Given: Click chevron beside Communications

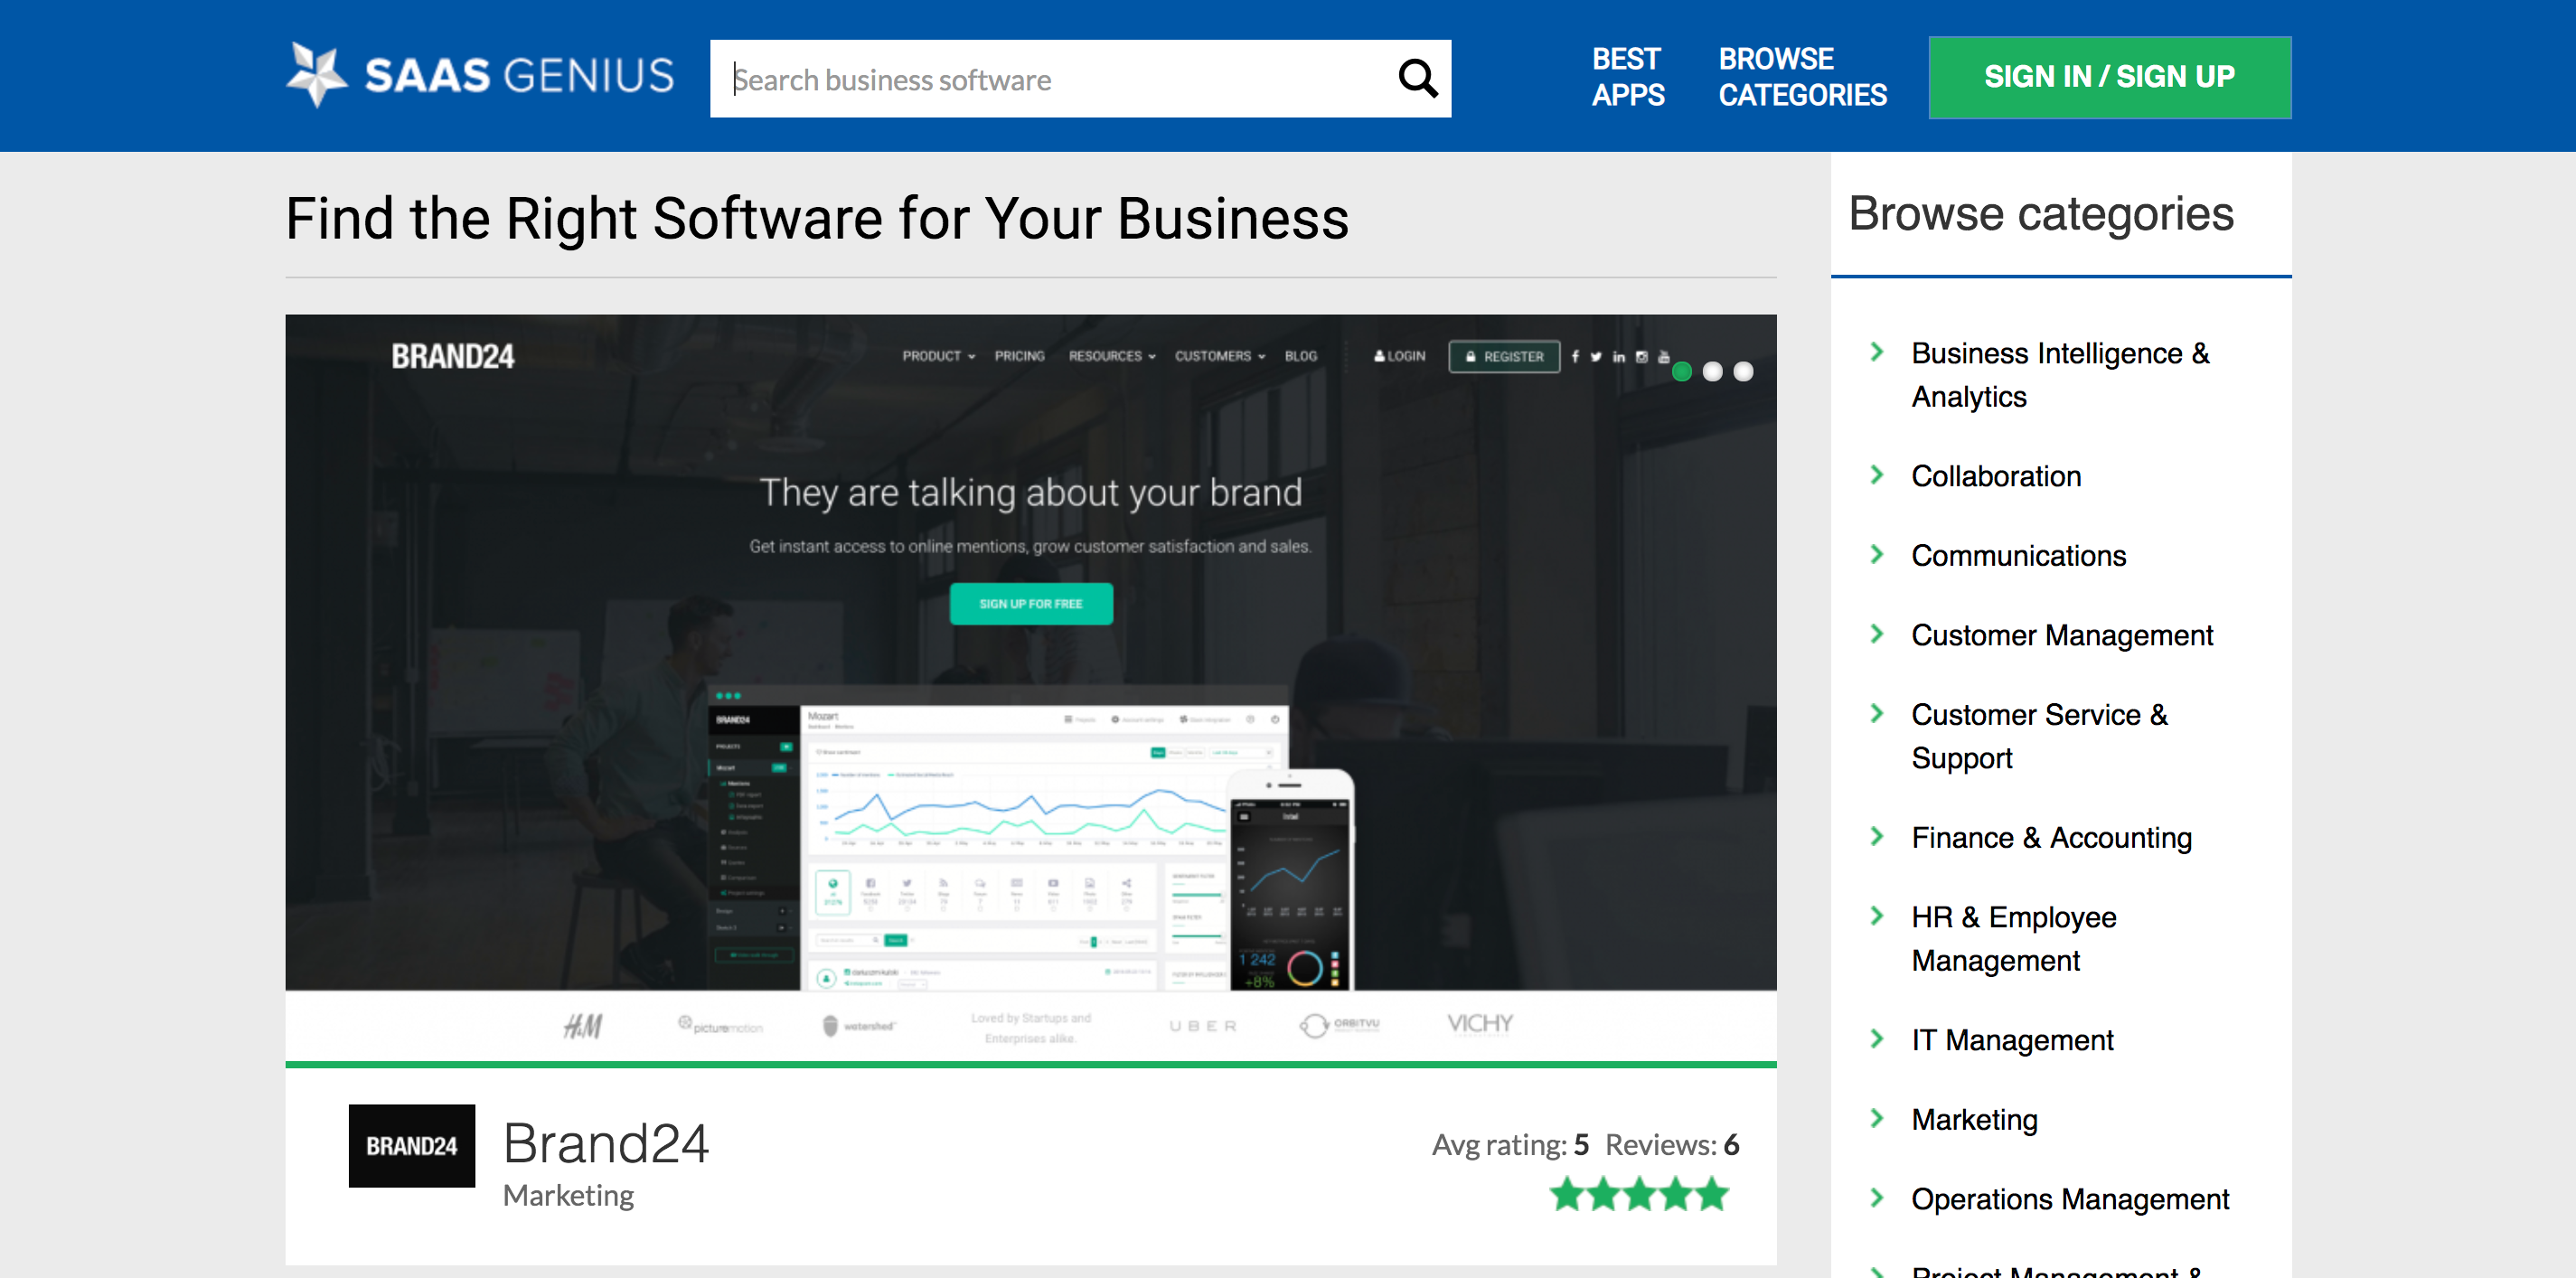Looking at the screenshot, I should click(1877, 555).
